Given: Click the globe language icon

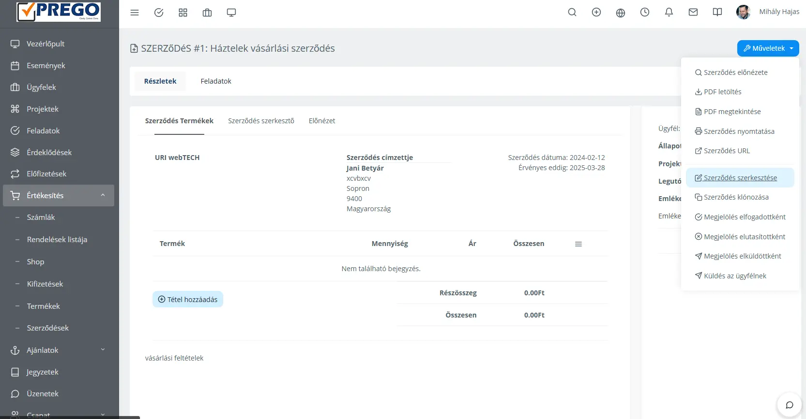Looking at the screenshot, I should pyautogui.click(x=621, y=13).
